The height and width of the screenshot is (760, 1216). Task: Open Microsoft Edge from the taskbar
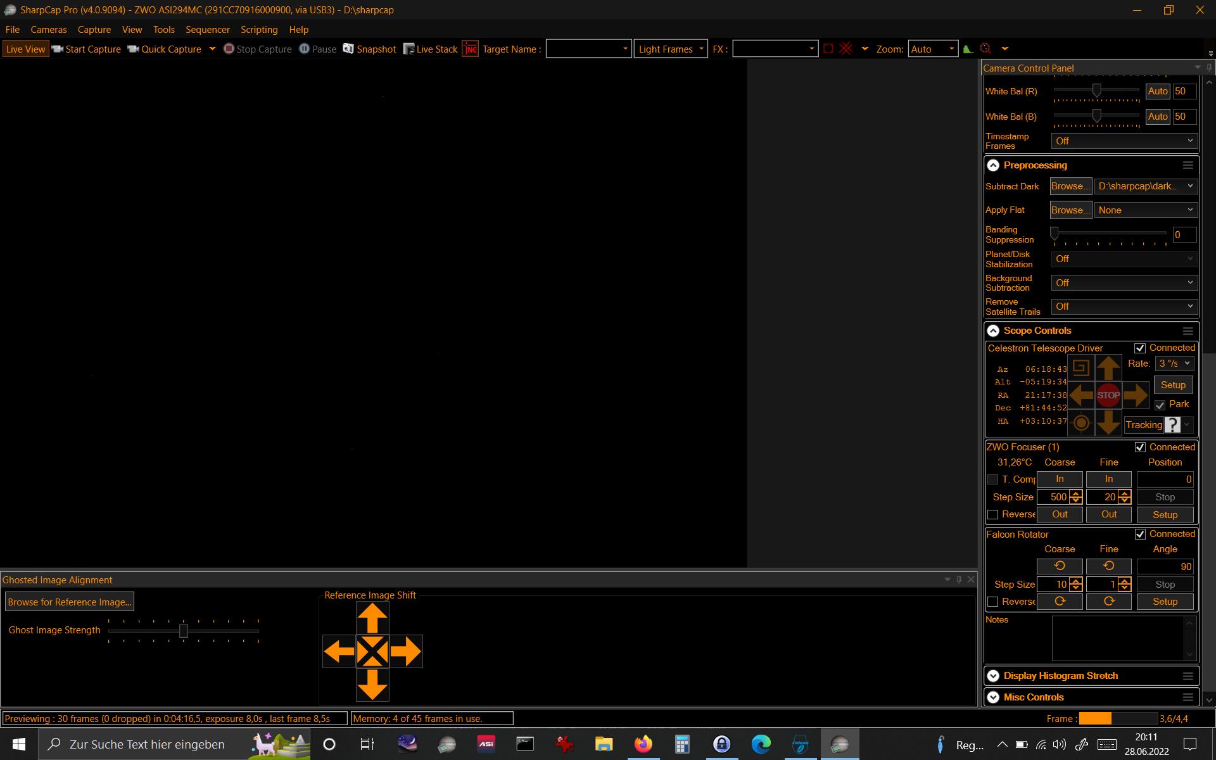click(761, 744)
